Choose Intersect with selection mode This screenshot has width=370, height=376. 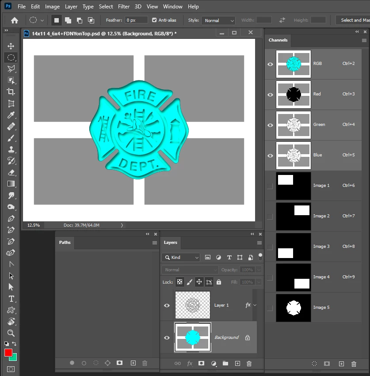(91, 20)
